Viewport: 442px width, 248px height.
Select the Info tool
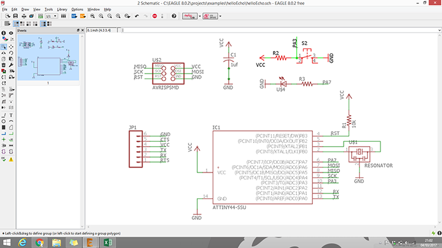click(4, 33)
